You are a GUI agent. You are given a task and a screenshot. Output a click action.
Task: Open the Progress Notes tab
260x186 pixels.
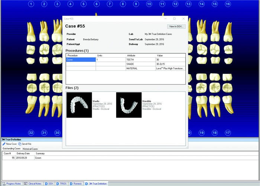[x=12, y=184]
